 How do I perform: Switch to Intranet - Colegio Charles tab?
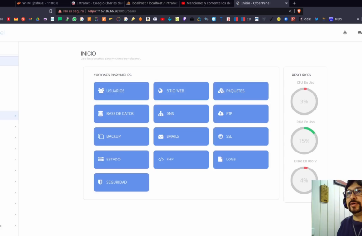click(97, 3)
